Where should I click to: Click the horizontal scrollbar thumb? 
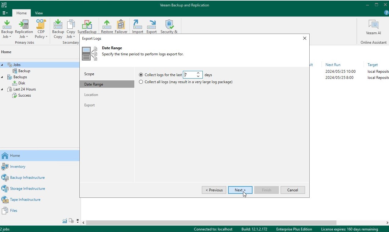pos(211,223)
